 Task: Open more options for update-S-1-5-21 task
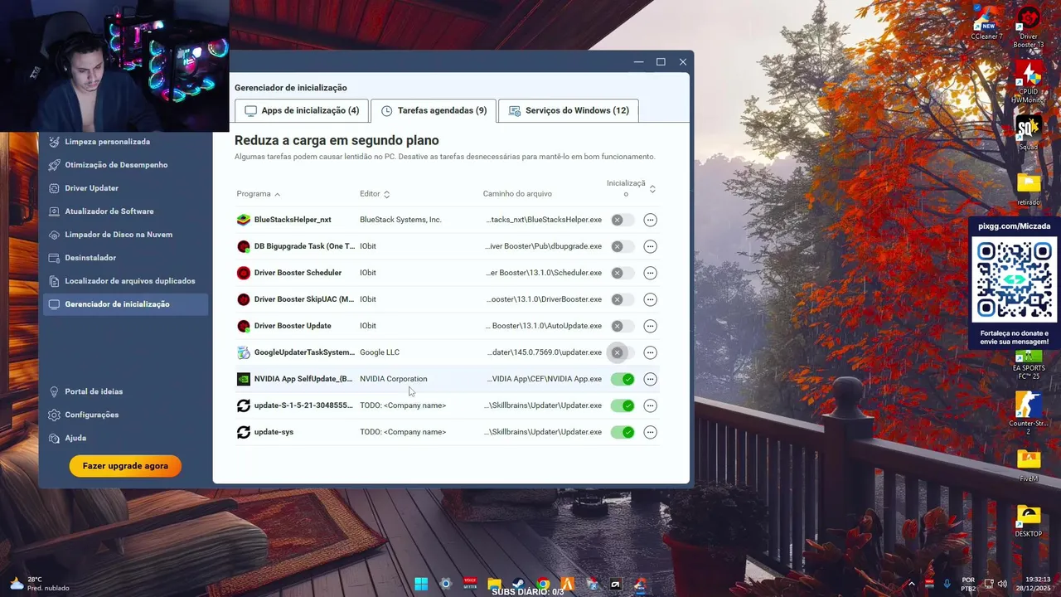(x=650, y=405)
